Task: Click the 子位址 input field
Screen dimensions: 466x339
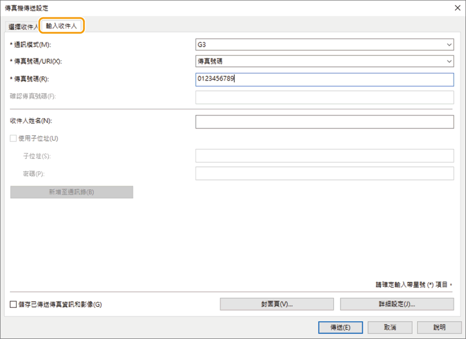Action: (x=325, y=156)
